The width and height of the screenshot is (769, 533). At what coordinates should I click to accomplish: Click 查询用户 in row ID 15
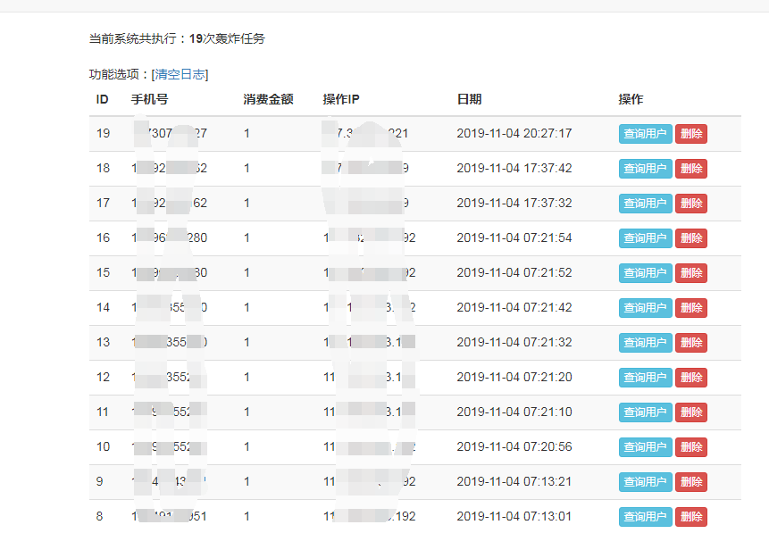pyautogui.click(x=645, y=273)
